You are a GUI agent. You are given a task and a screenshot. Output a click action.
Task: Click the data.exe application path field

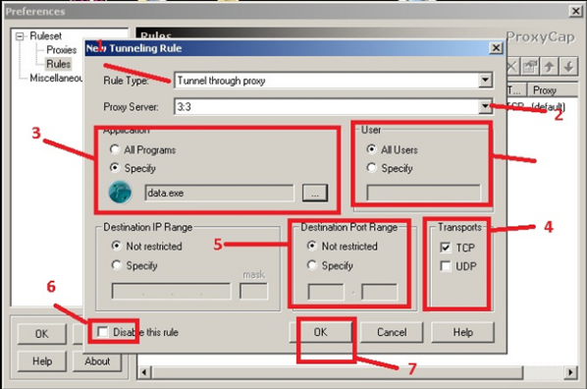click(x=219, y=193)
